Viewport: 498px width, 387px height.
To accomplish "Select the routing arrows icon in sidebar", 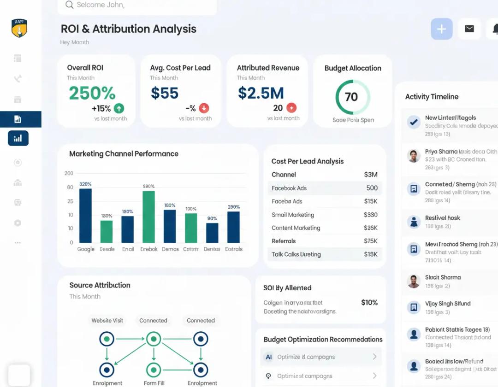I will (18, 78).
